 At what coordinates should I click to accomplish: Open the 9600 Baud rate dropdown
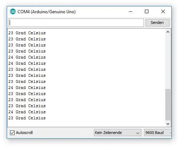click(158, 133)
